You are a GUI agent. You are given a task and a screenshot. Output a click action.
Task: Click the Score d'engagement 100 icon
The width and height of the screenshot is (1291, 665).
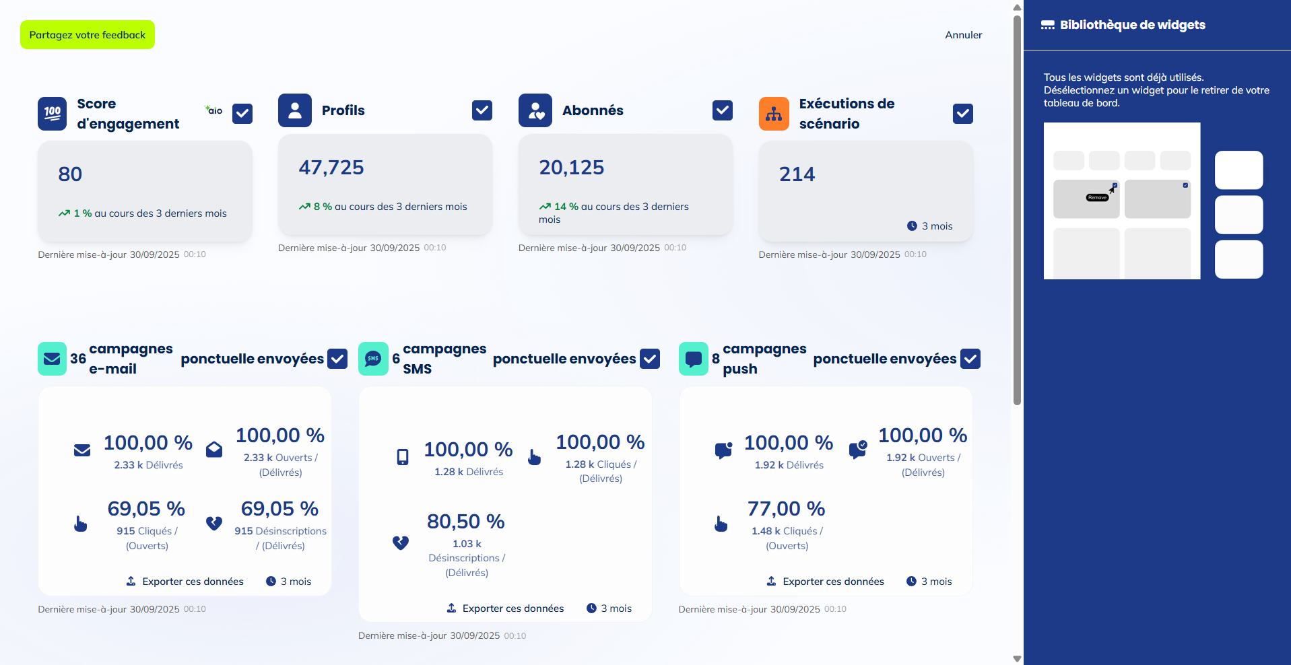pyautogui.click(x=52, y=114)
